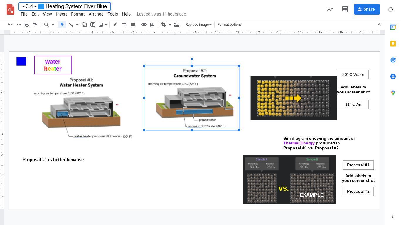Click the Reset image icon
The height and width of the screenshot is (225, 401).
(177, 25)
